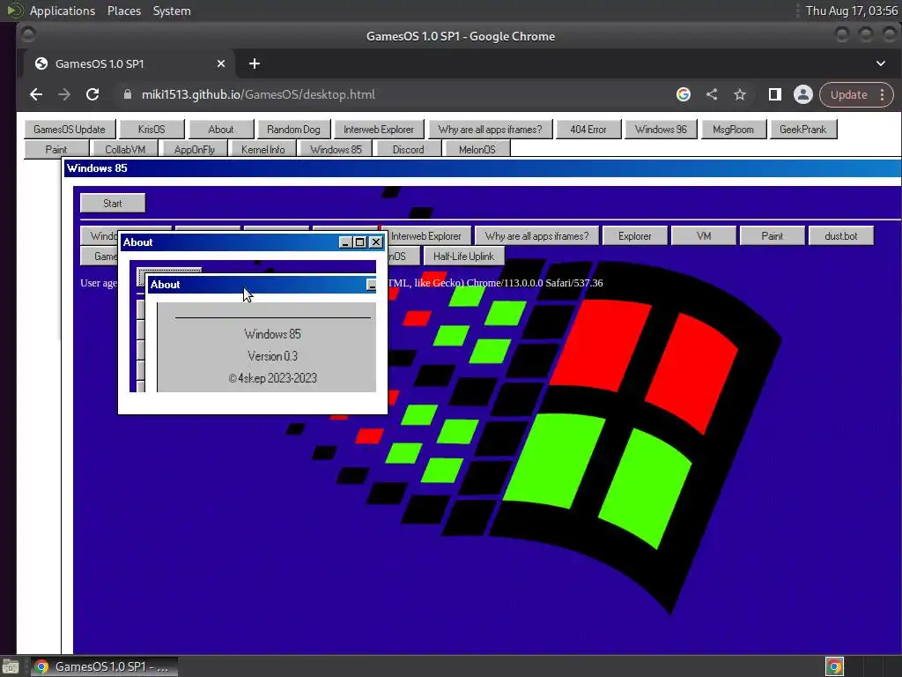Open the Chrome profile avatar
902x677 pixels.
tap(803, 94)
